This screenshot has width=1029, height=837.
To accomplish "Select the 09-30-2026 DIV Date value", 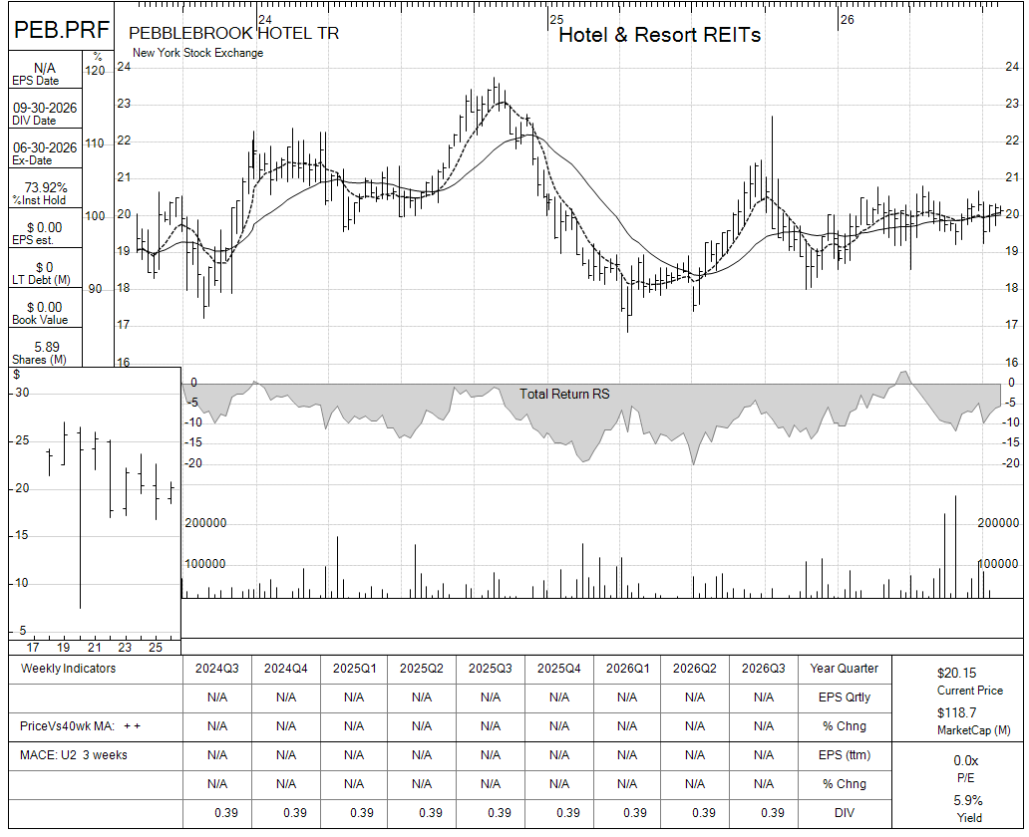I will (x=45, y=108).
